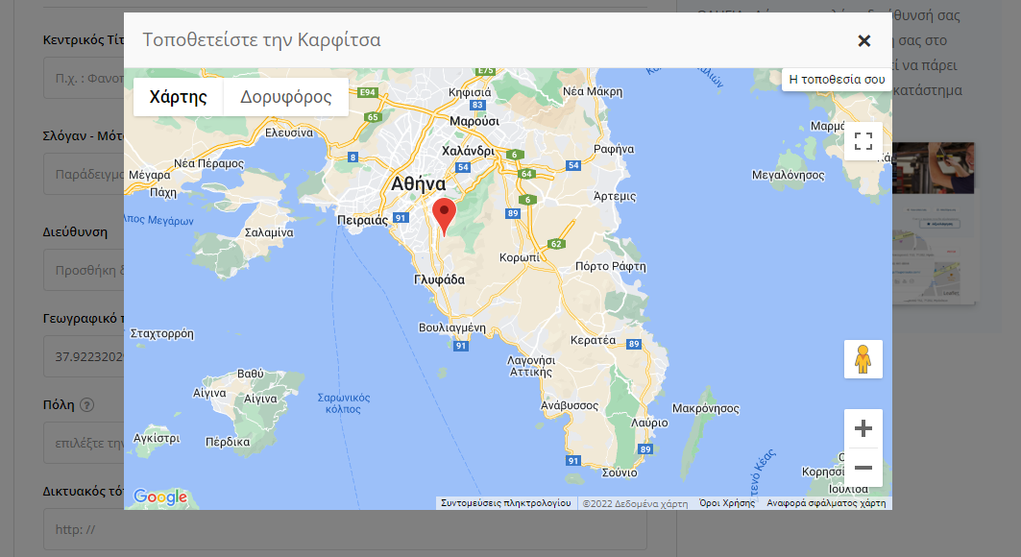This screenshot has width=1021, height=557.
Task: Click the Πειραιάς label on the map
Action: tap(362, 220)
